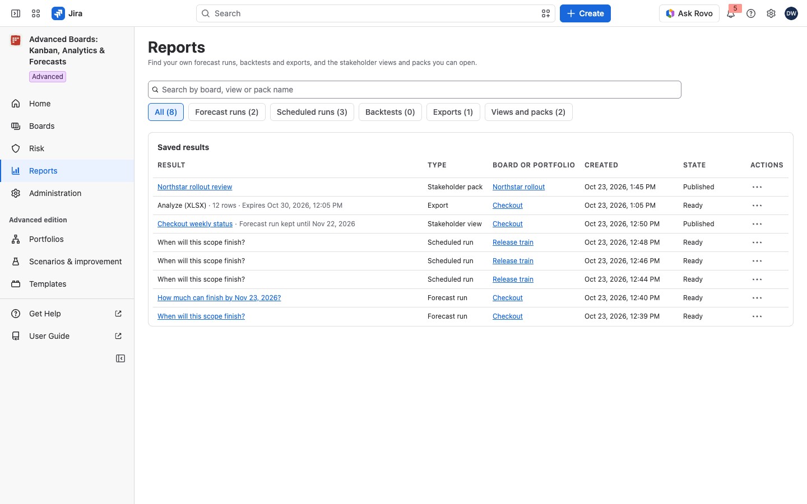807x504 pixels.
Task: Click the Stakeholder pack type cell
Action: pos(455,187)
